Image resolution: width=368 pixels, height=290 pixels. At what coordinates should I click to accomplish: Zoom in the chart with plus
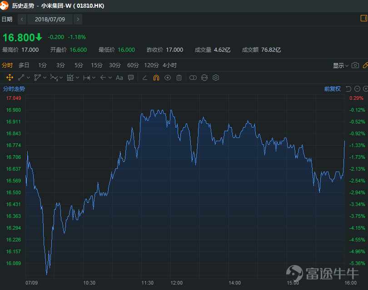[x=365, y=89]
